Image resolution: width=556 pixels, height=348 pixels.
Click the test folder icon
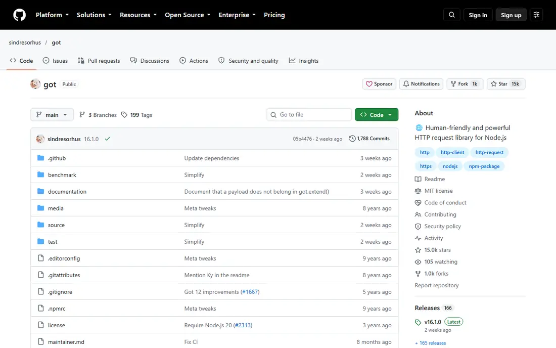41,241
